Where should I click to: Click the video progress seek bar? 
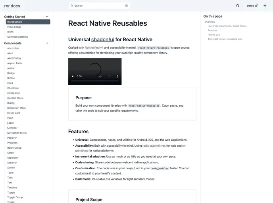pyautogui.click(x=95, y=81)
